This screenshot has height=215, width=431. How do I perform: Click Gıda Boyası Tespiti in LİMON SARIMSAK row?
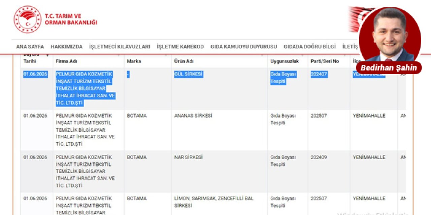point(283,202)
